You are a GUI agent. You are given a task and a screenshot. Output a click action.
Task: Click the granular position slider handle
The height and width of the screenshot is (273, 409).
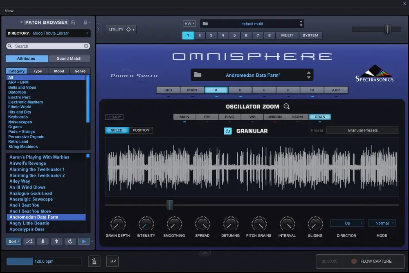(x=170, y=205)
